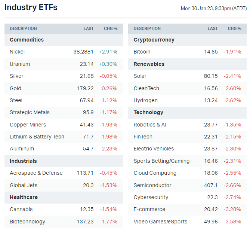Click left table DESCRIPTION column header
The width and height of the screenshot is (250, 238).
click(x=23, y=28)
